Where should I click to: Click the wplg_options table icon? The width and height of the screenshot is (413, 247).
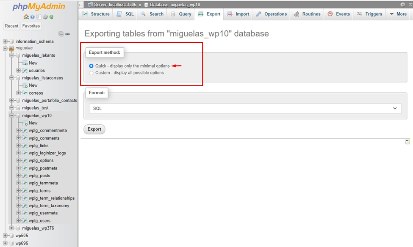point(25,160)
